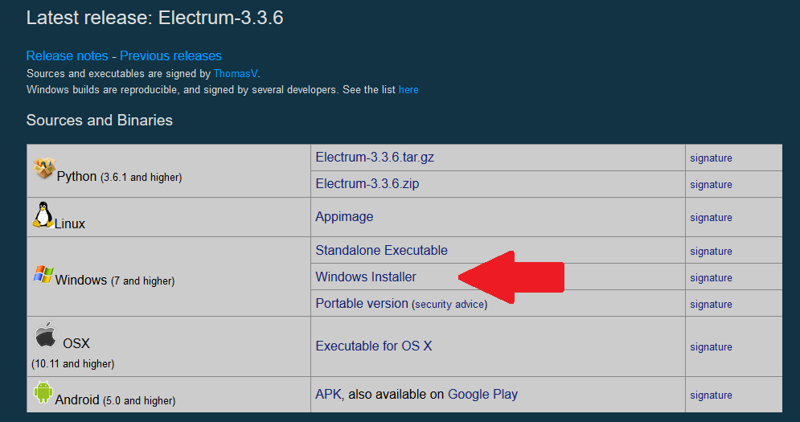The width and height of the screenshot is (800, 422).
Task: Click the Apple OSX logo icon
Action: click(x=45, y=334)
